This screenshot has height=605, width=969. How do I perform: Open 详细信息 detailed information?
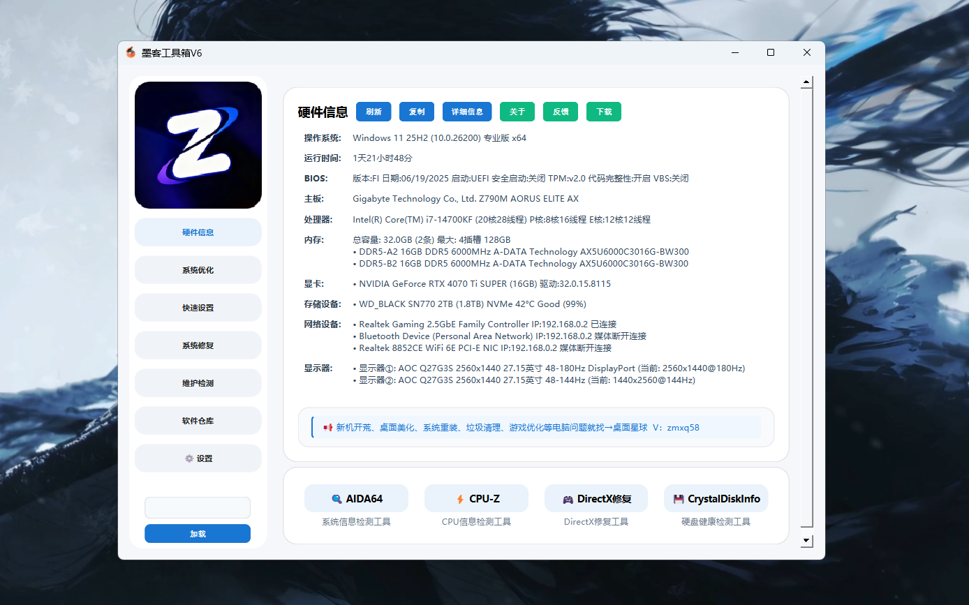(466, 112)
